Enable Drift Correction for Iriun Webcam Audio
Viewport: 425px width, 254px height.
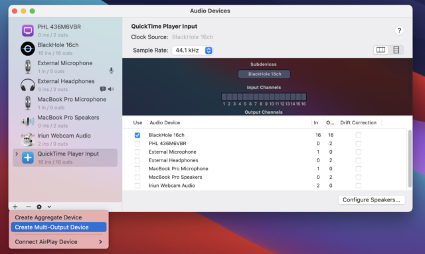coord(359,186)
